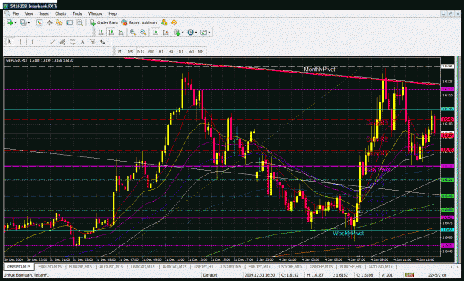The width and height of the screenshot is (464, 281).
Task: Click the Order Baru button
Action: pyautogui.click(x=104, y=22)
